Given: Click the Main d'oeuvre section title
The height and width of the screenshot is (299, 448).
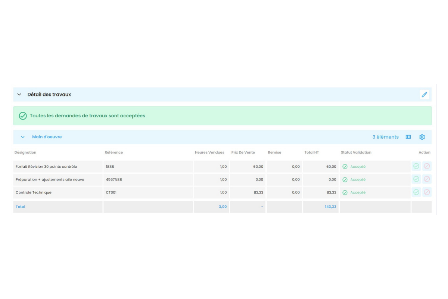Looking at the screenshot, I should click(47, 137).
